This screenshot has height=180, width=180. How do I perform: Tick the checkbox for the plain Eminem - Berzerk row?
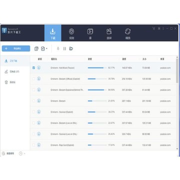tap(34, 101)
